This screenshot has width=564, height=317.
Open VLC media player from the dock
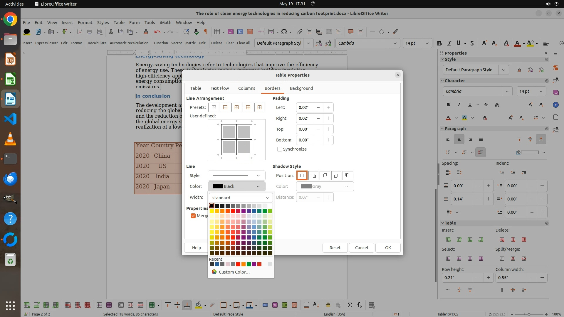(x=10, y=139)
